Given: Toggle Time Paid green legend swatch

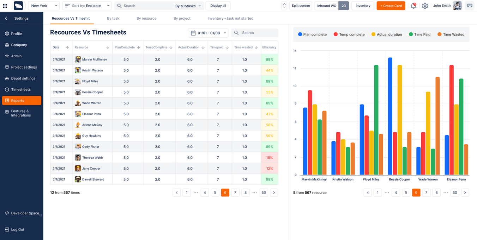Looking at the screenshot, I should pyautogui.click(x=411, y=34).
